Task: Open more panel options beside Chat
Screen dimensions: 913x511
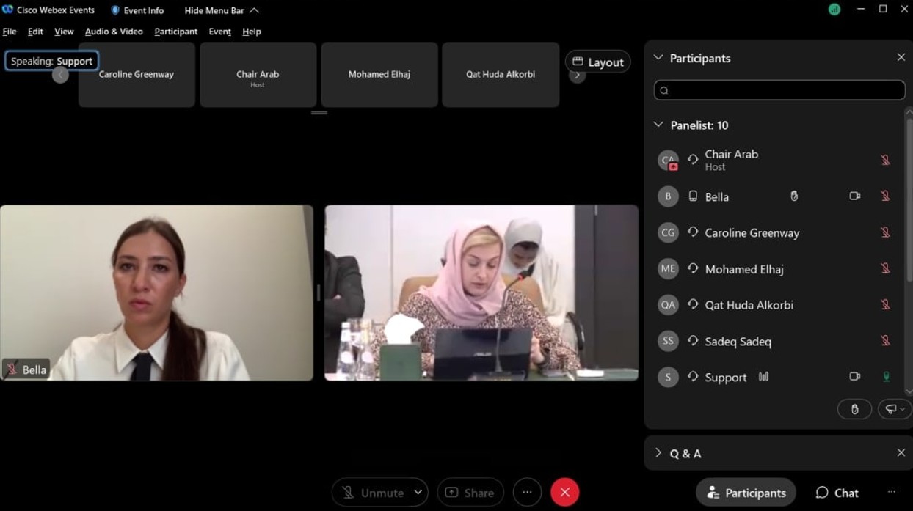Action: (x=891, y=493)
